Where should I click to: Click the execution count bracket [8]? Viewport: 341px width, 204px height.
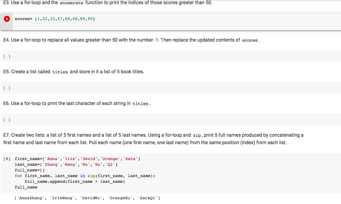(6, 159)
